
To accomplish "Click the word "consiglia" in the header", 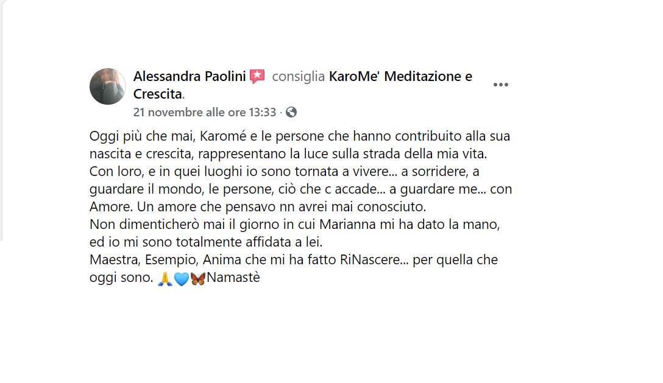I will click(x=299, y=77).
